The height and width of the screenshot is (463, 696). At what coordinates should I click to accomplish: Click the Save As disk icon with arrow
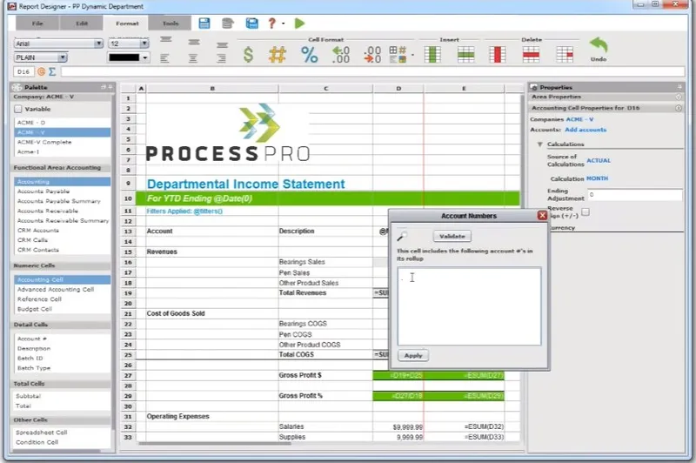[x=251, y=23]
